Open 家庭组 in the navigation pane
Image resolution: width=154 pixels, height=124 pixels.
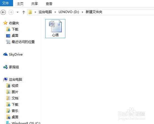[14, 67]
